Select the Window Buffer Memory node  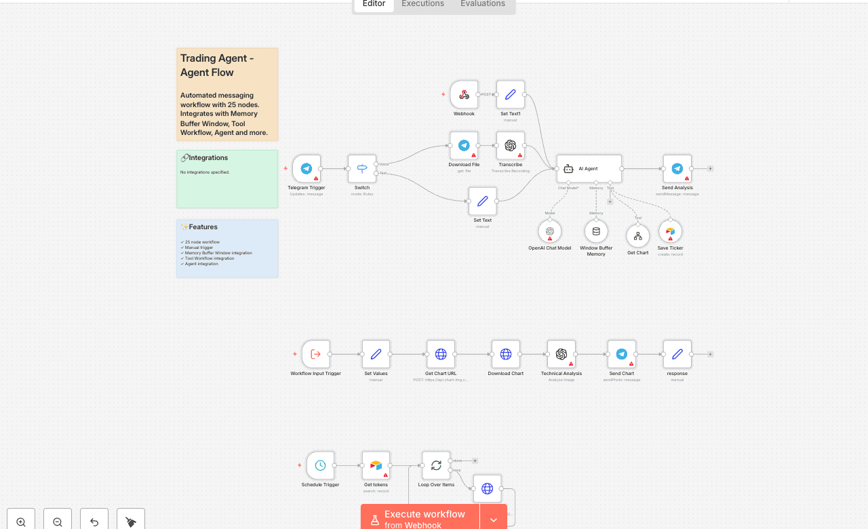click(596, 231)
